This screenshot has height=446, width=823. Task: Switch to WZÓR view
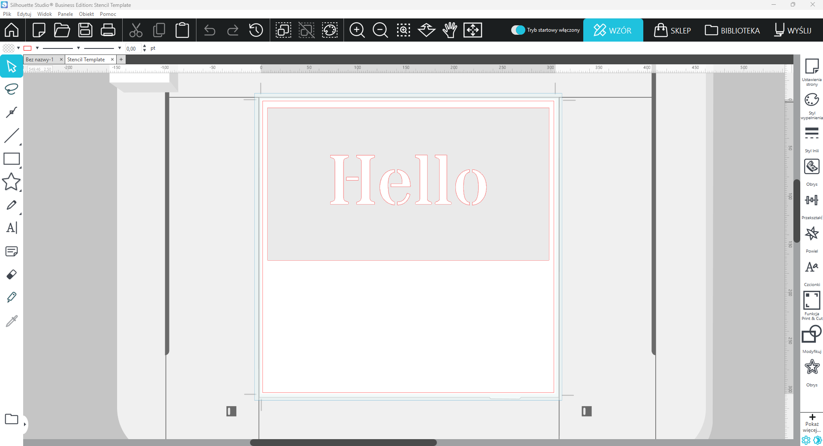coord(613,30)
